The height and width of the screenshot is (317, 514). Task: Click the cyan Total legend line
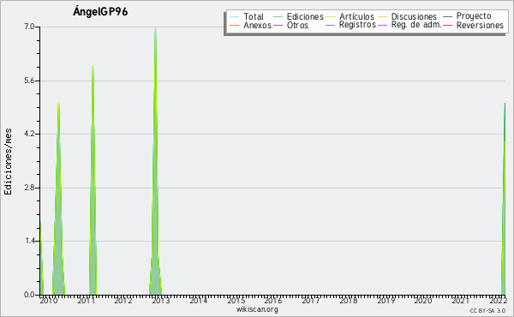[x=235, y=17]
